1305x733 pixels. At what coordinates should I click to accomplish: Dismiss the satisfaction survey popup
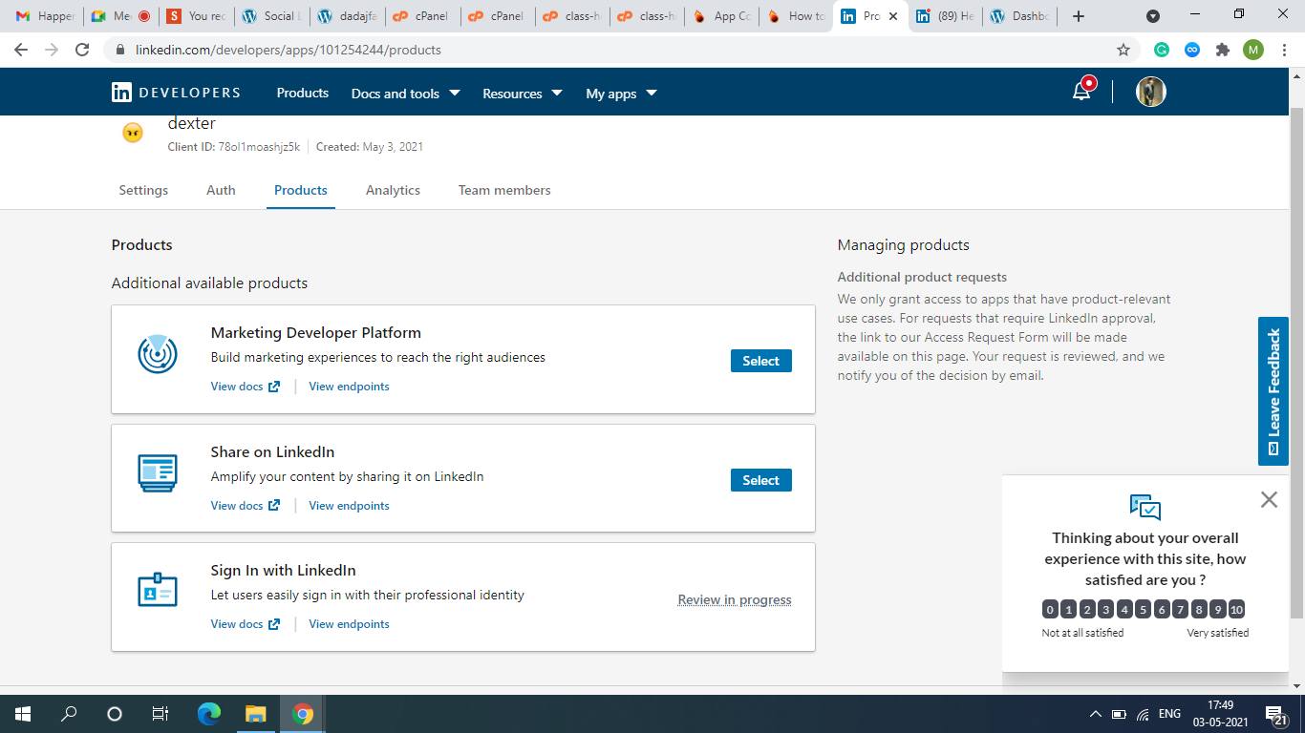point(1269,499)
